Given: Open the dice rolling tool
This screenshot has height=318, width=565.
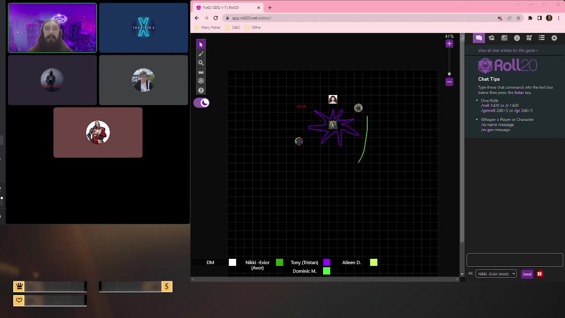Looking at the screenshot, I should click(x=201, y=81).
